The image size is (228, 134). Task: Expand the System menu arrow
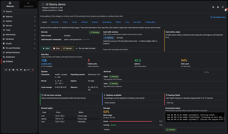coord(35,21)
